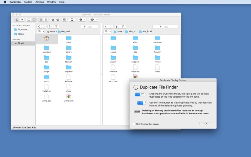Image resolution: width=251 pixels, height=157 pixels.
Task: Create new folder using toolbar icon
Action: pos(65,20)
